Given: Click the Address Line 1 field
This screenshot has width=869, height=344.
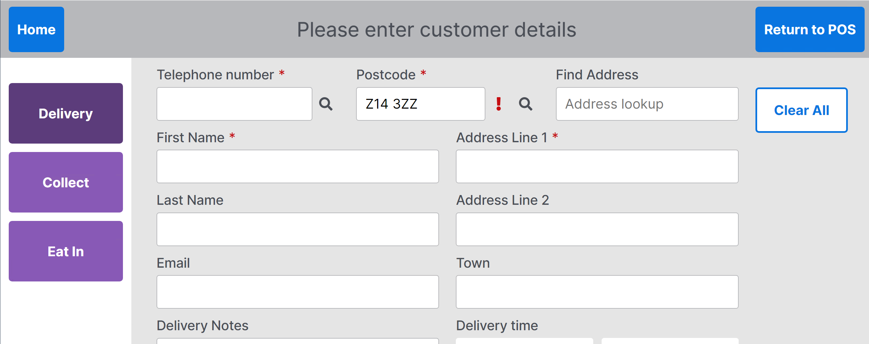Looking at the screenshot, I should point(597,166).
